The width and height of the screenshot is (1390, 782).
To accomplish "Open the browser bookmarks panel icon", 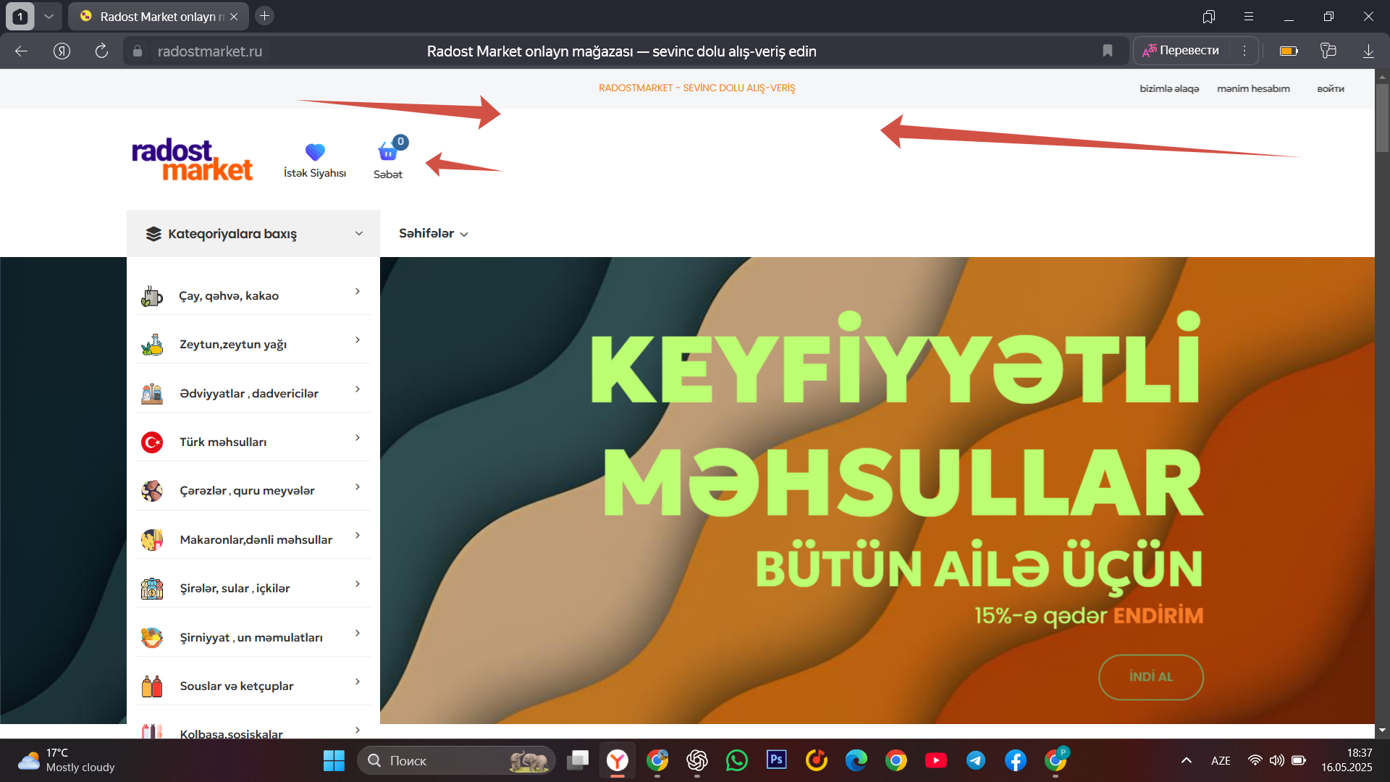I will coord(1209,16).
